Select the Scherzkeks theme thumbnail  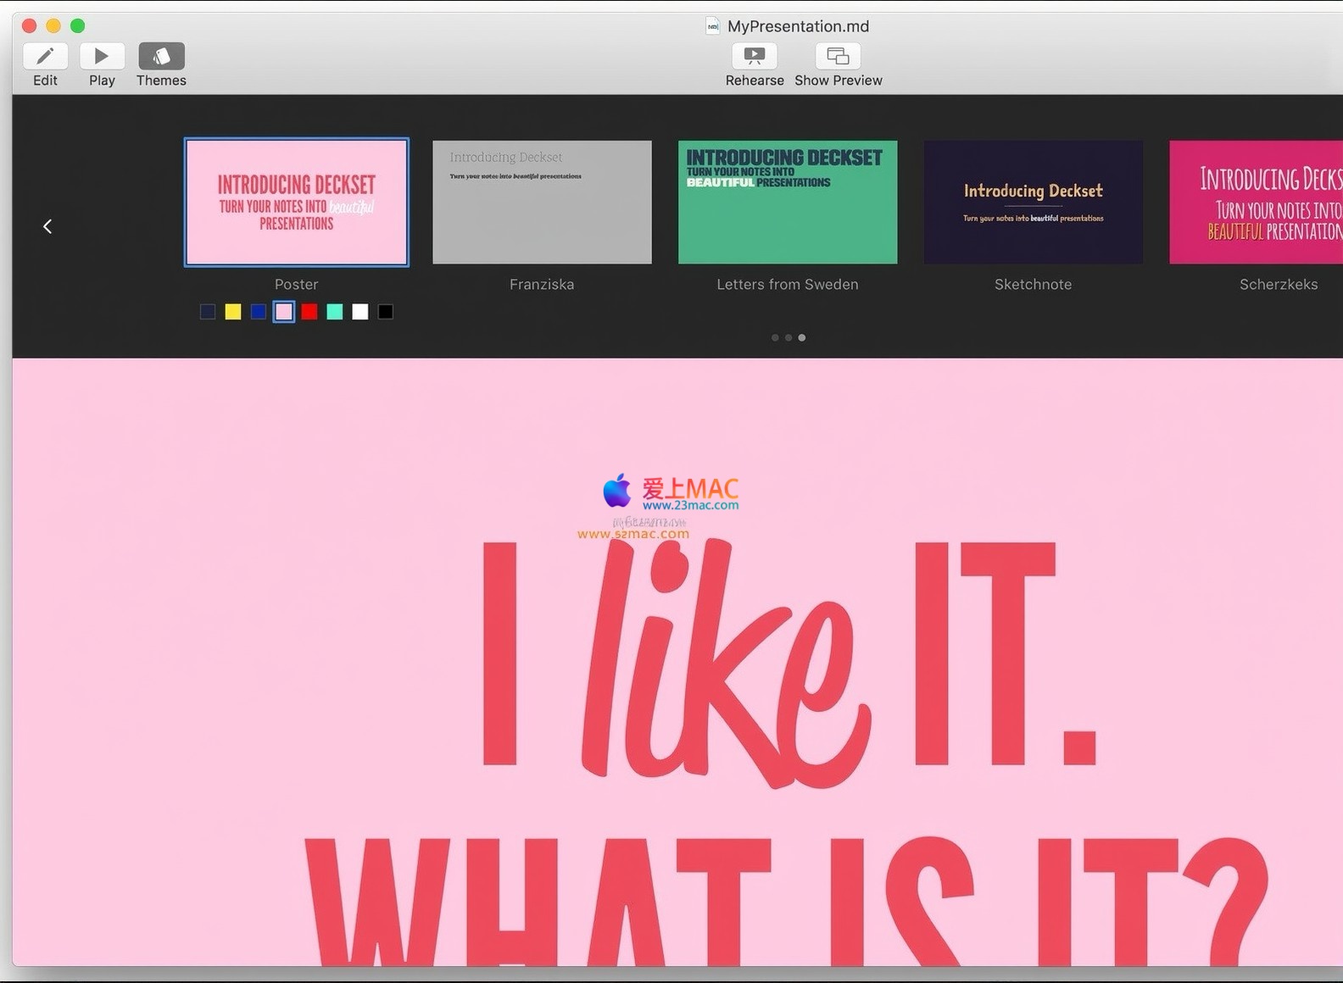coord(1255,203)
